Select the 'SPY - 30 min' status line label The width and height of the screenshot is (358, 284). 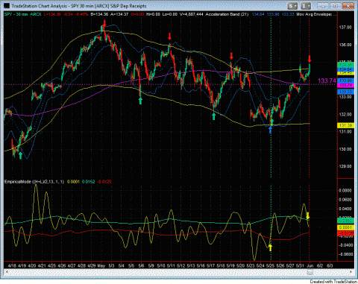tap(16, 14)
